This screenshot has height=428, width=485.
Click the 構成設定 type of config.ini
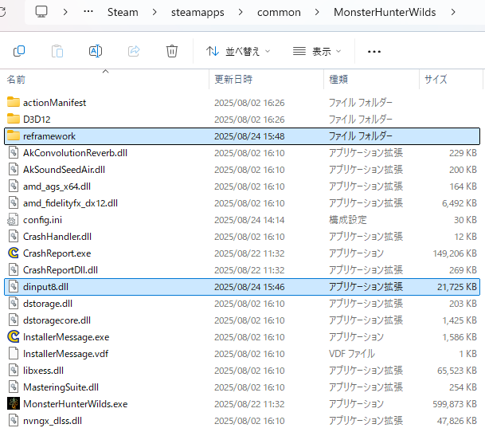348,220
